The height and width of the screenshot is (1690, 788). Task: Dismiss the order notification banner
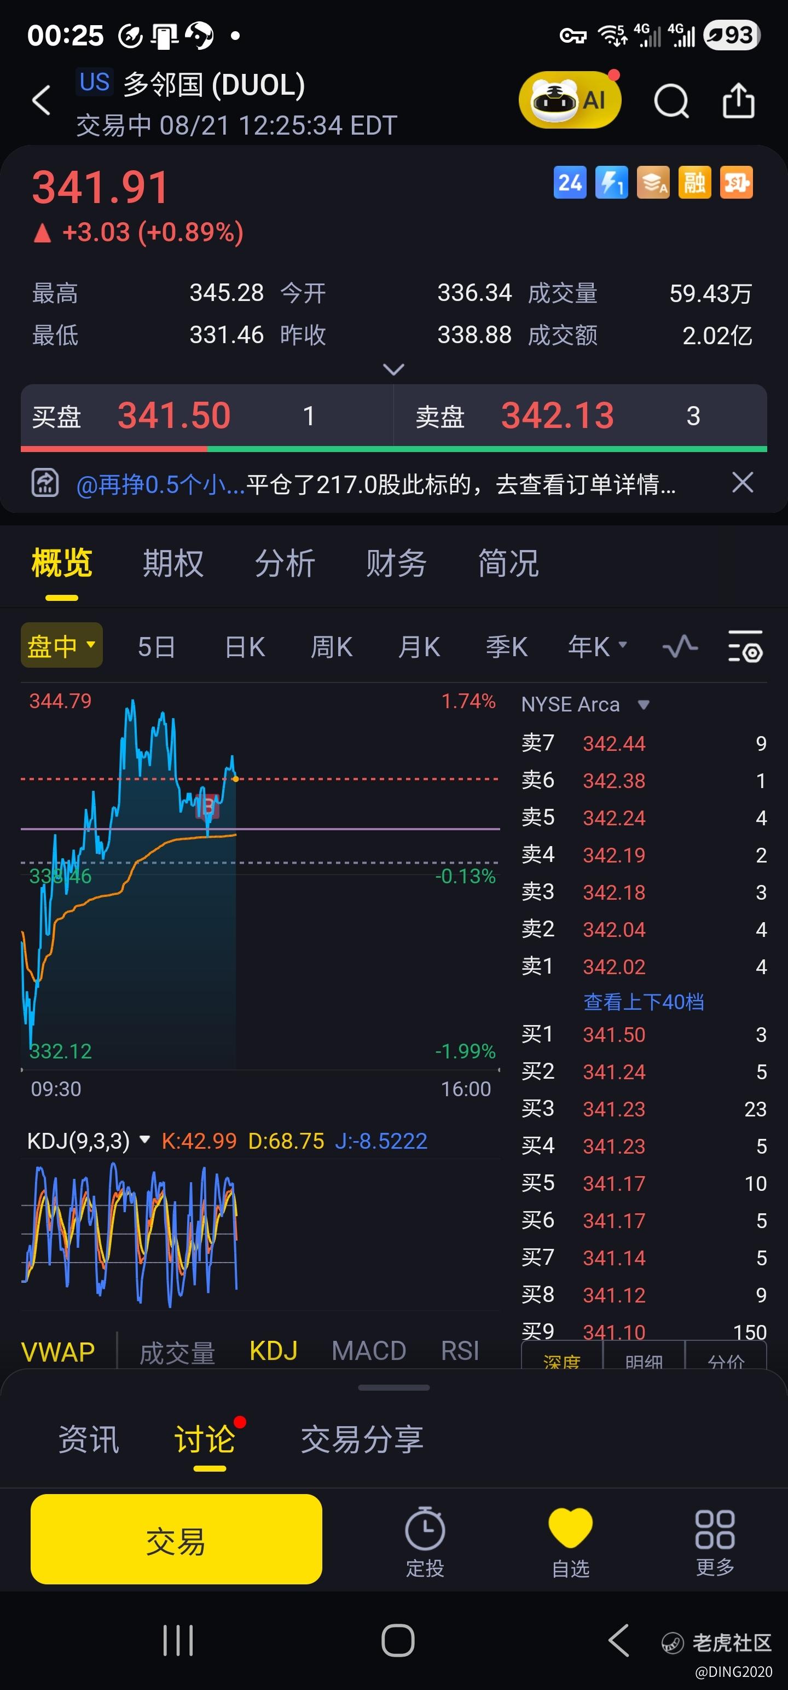coord(743,483)
